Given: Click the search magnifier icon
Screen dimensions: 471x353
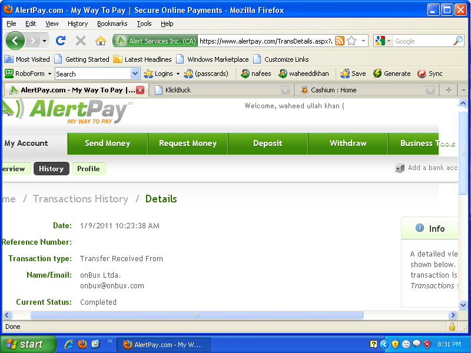Looking at the screenshot, I should click(x=458, y=41).
